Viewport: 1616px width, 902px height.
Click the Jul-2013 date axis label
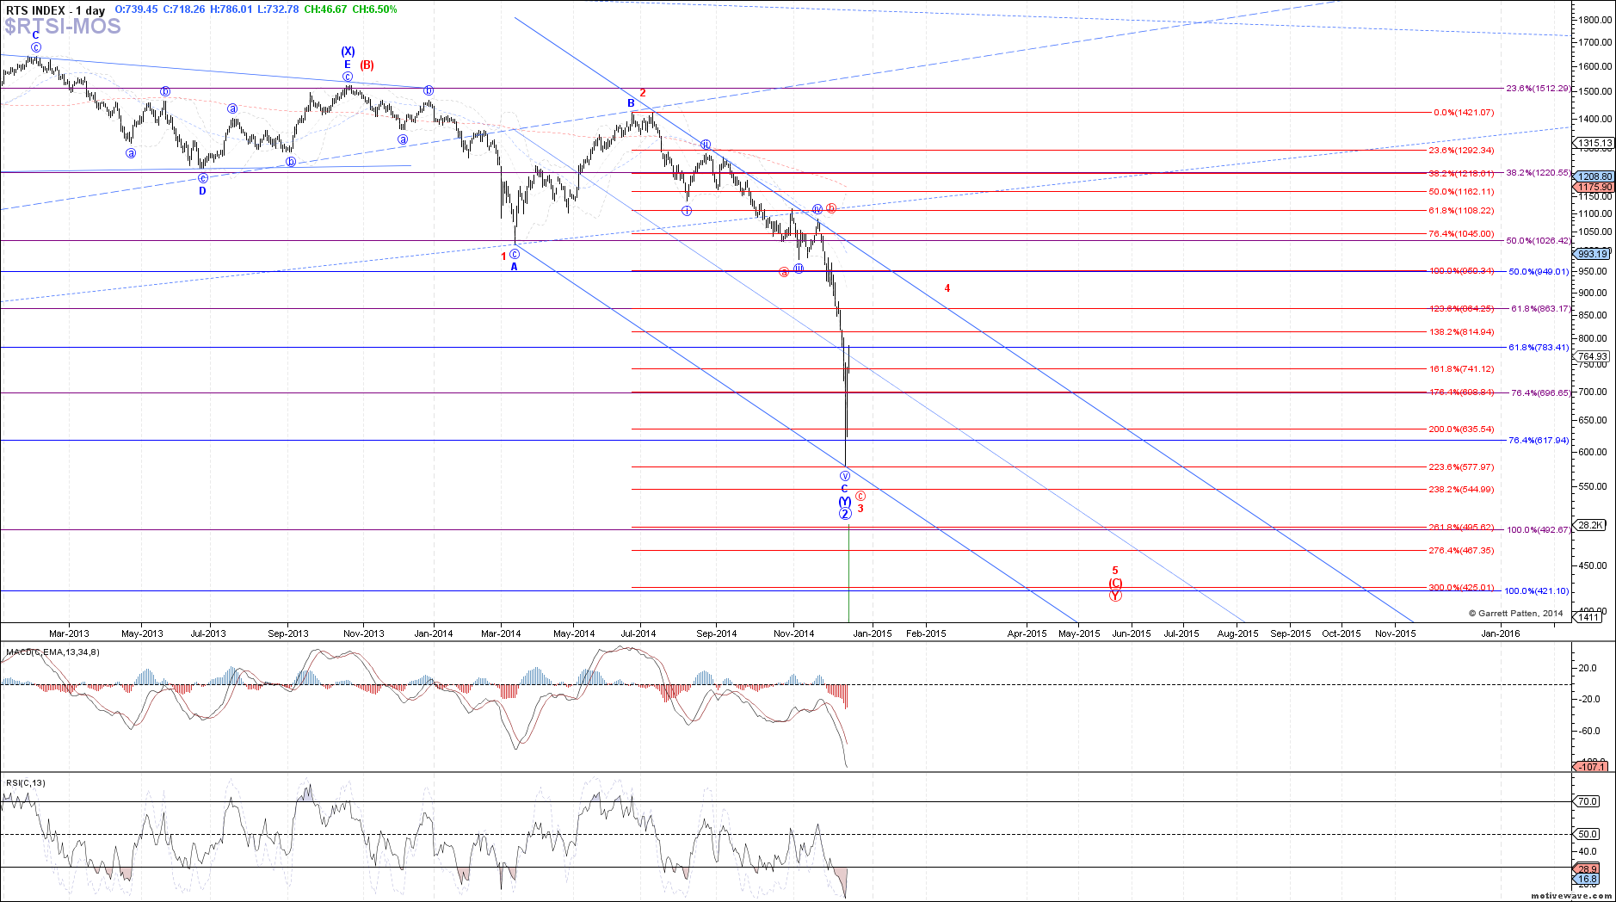click(x=208, y=633)
